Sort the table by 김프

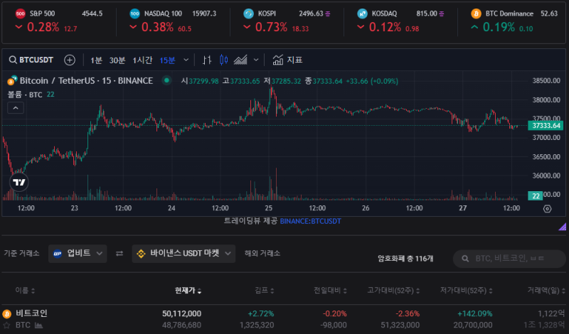tap(264, 291)
